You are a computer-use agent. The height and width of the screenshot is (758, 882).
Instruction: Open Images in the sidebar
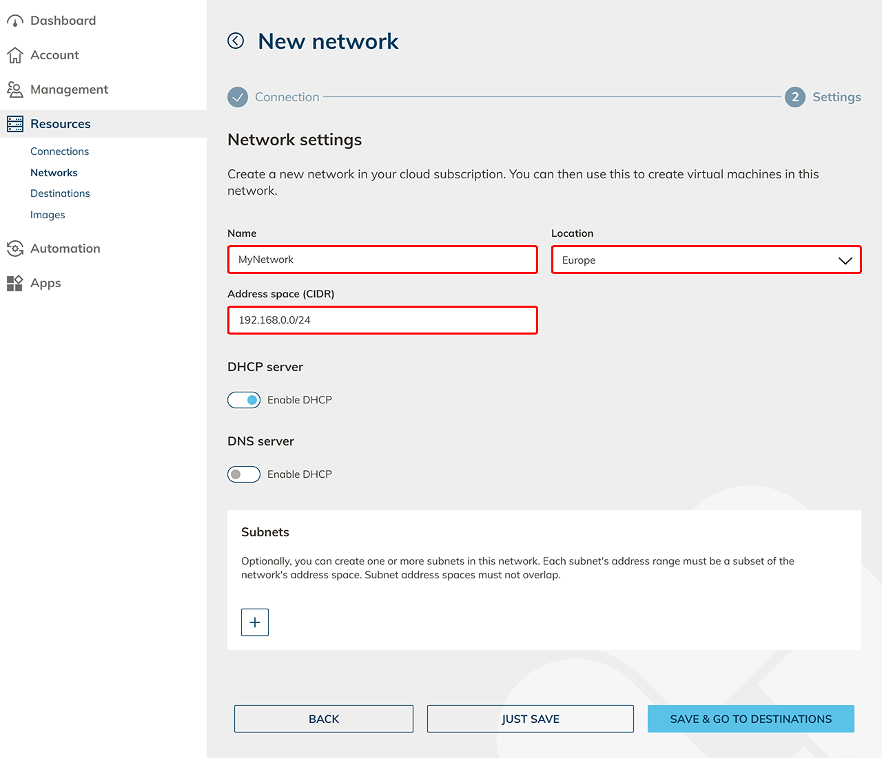[48, 215]
